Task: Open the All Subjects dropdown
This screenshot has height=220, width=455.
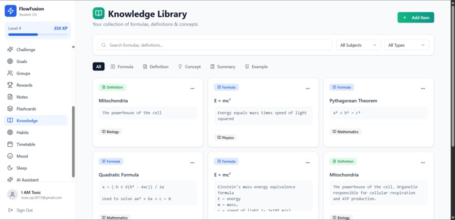Action: pyautogui.click(x=358, y=45)
